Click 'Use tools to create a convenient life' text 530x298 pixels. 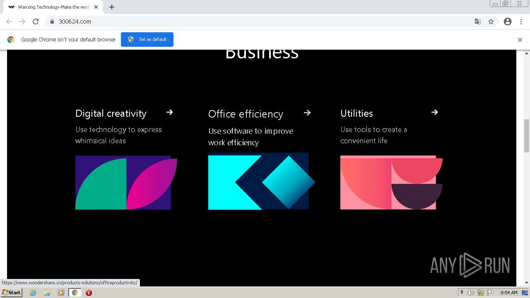coord(373,135)
